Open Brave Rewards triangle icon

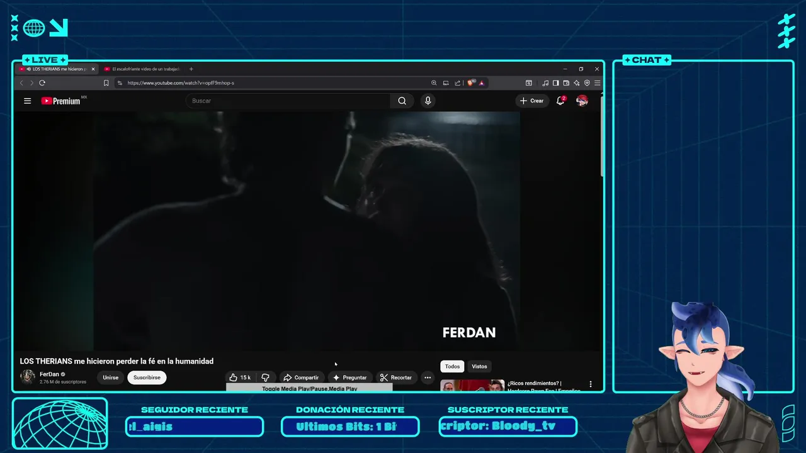click(x=482, y=83)
